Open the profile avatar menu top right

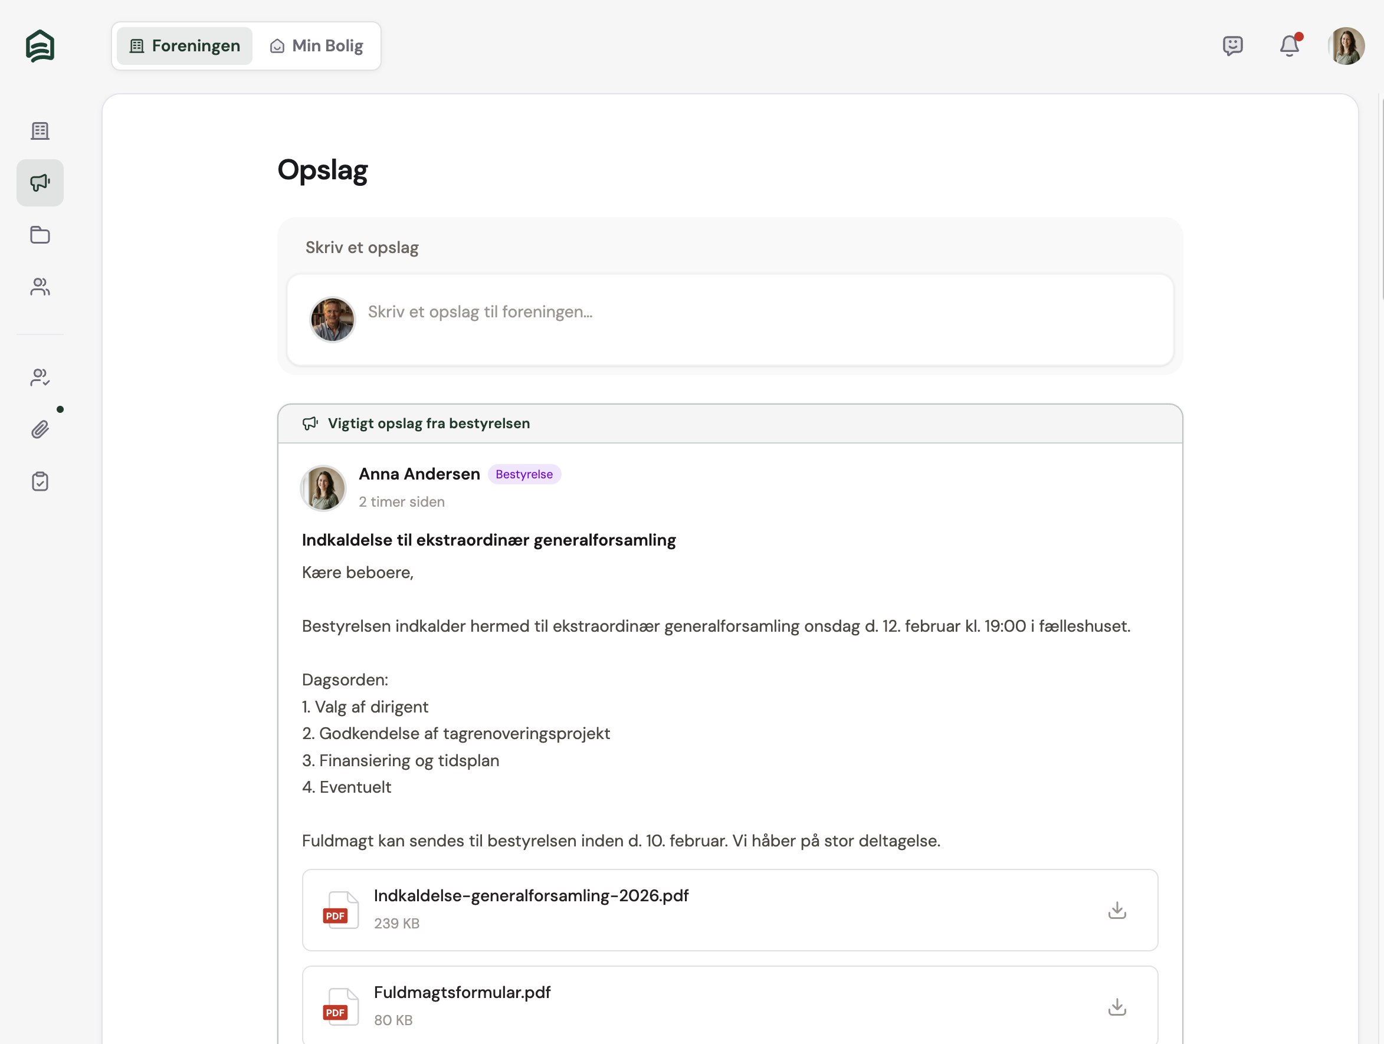tap(1345, 45)
